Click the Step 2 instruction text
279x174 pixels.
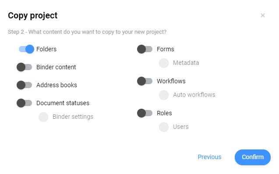pyautogui.click(x=87, y=32)
